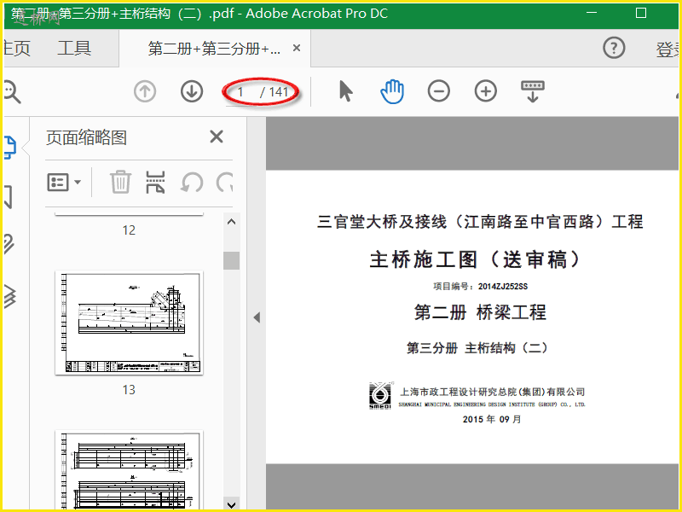Click the 主桥施工图（送审稿） title text
682x512 pixels.
click(x=475, y=259)
